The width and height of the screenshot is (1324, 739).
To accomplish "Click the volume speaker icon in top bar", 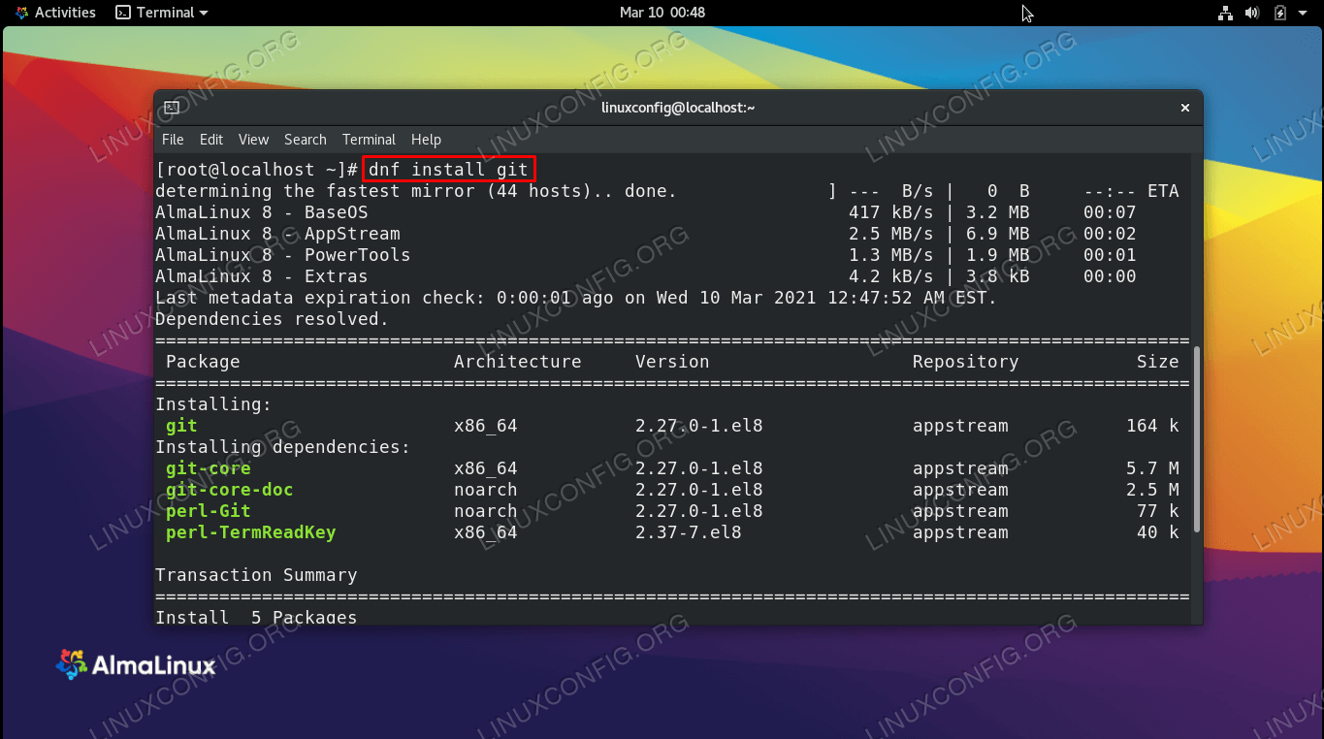I will (1251, 13).
